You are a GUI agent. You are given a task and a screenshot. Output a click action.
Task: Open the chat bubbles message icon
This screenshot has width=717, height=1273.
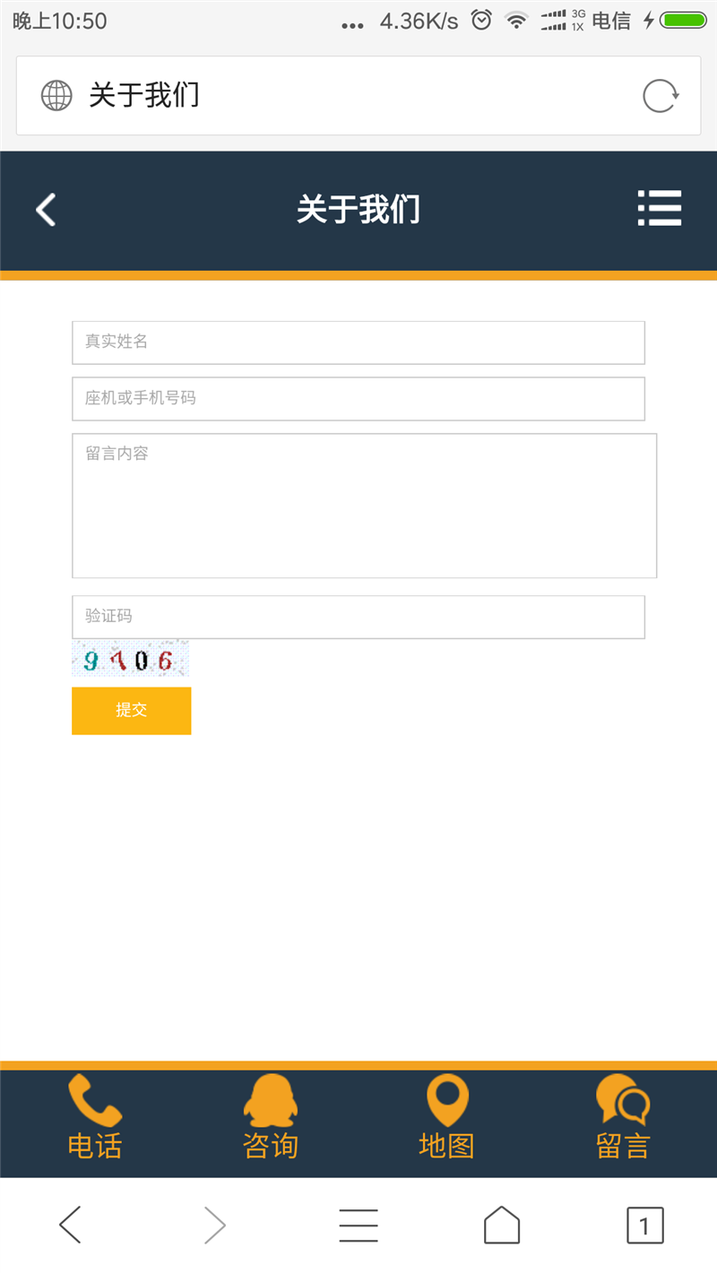[x=623, y=1101]
